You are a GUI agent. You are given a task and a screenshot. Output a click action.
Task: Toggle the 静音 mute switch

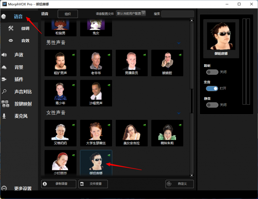click(x=212, y=105)
